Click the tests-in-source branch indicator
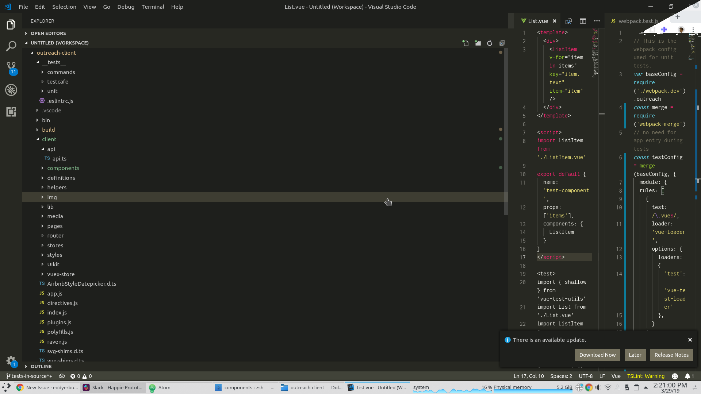 click(29, 376)
